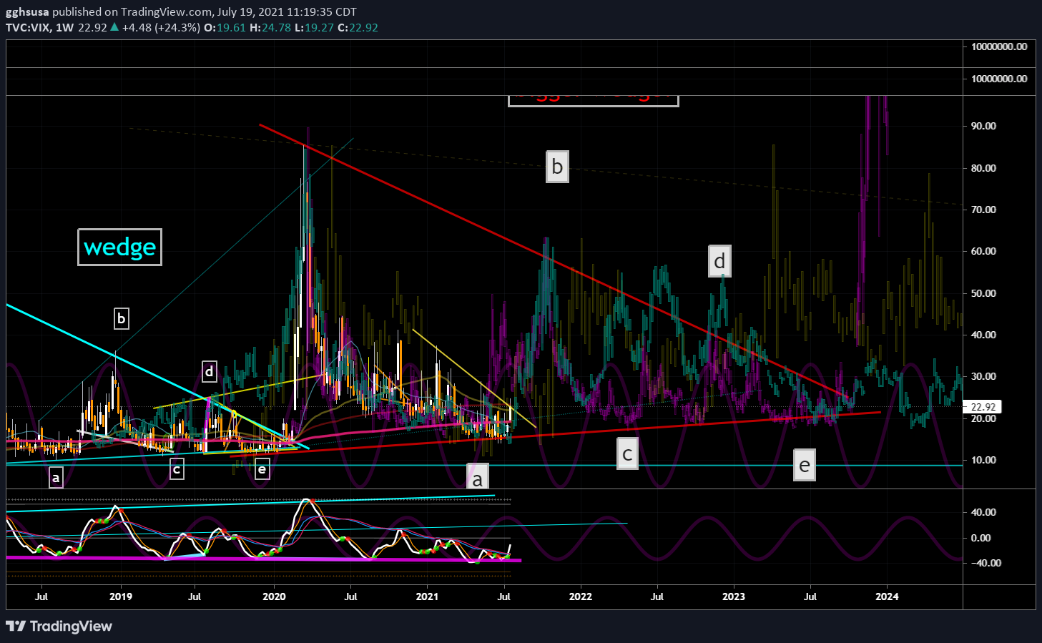Select the large 'd' wave label box
The height and width of the screenshot is (643, 1042).
tap(719, 261)
